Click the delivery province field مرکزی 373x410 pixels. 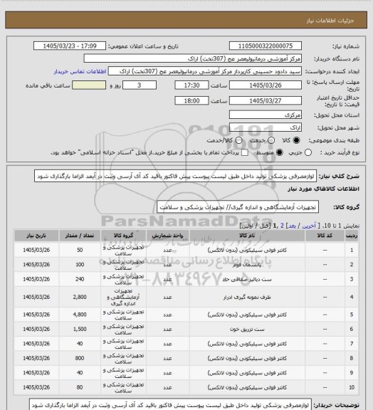pos(266,115)
